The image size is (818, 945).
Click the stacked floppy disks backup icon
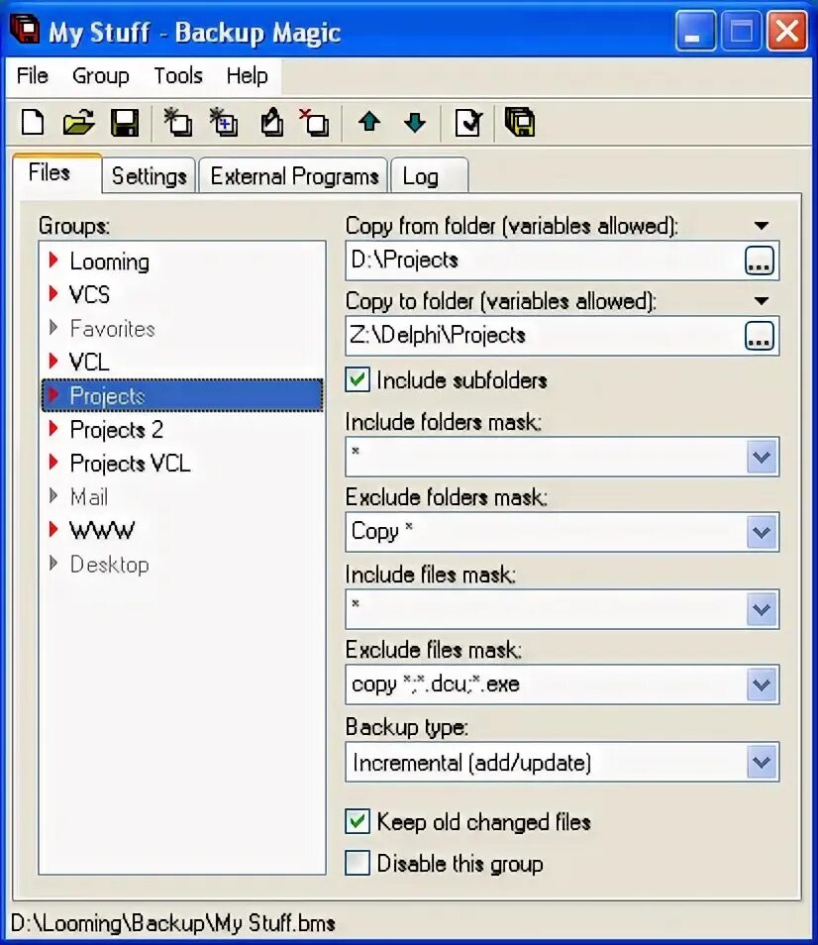520,123
